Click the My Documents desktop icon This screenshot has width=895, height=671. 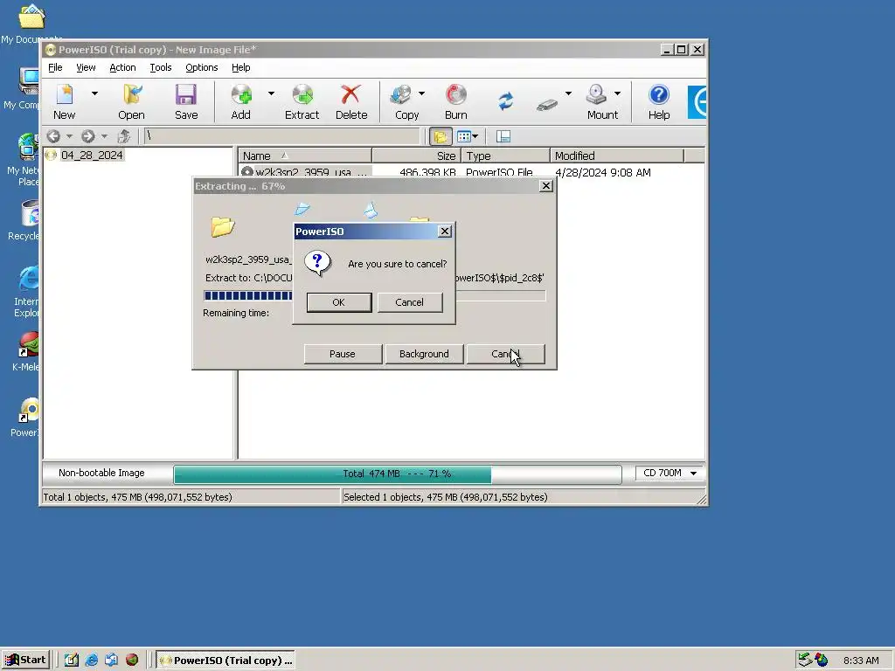pyautogui.click(x=31, y=24)
